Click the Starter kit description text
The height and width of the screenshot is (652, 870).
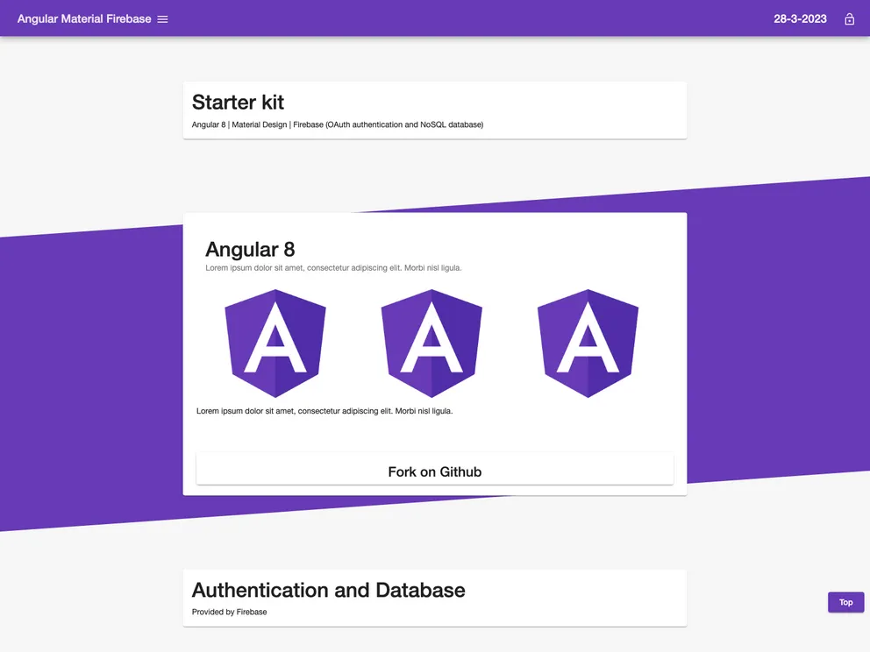point(337,124)
